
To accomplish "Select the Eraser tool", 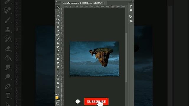I will tap(58, 51).
